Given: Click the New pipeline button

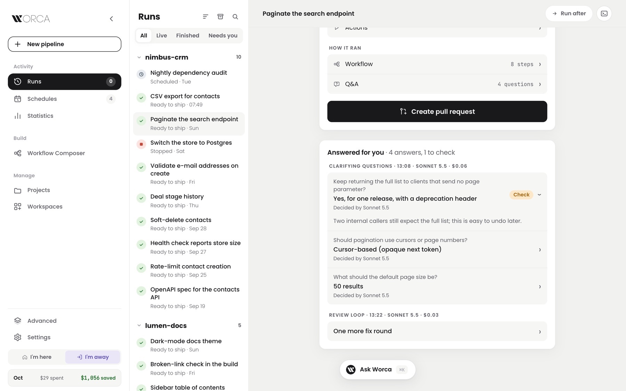Looking at the screenshot, I should [x=65, y=44].
